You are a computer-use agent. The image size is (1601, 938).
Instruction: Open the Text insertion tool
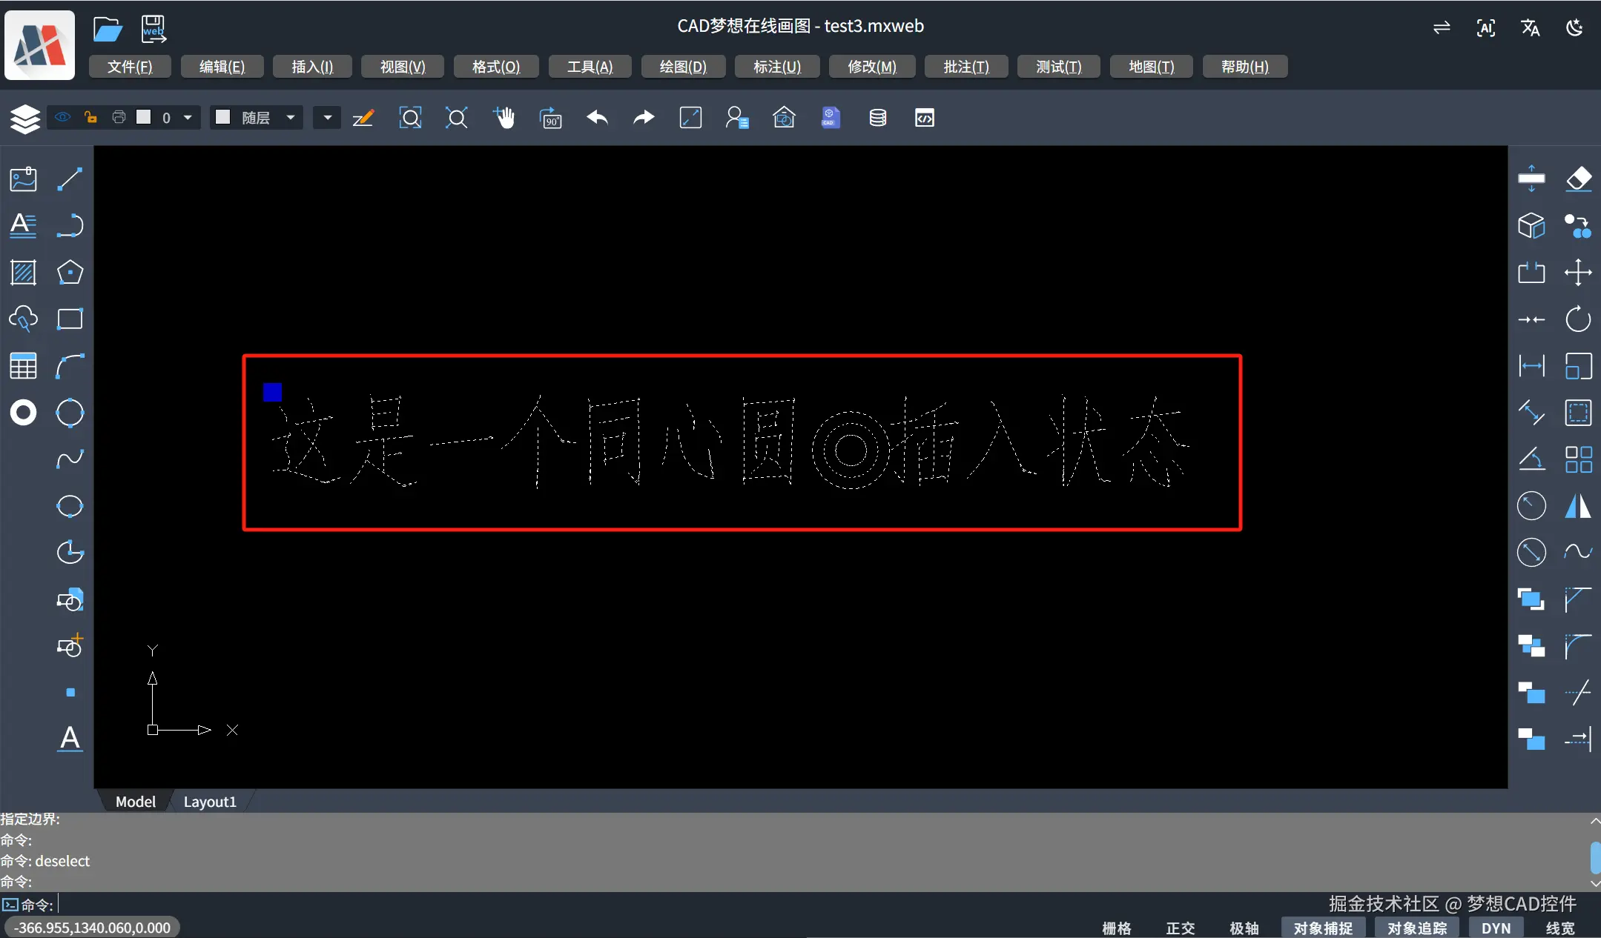[23, 226]
